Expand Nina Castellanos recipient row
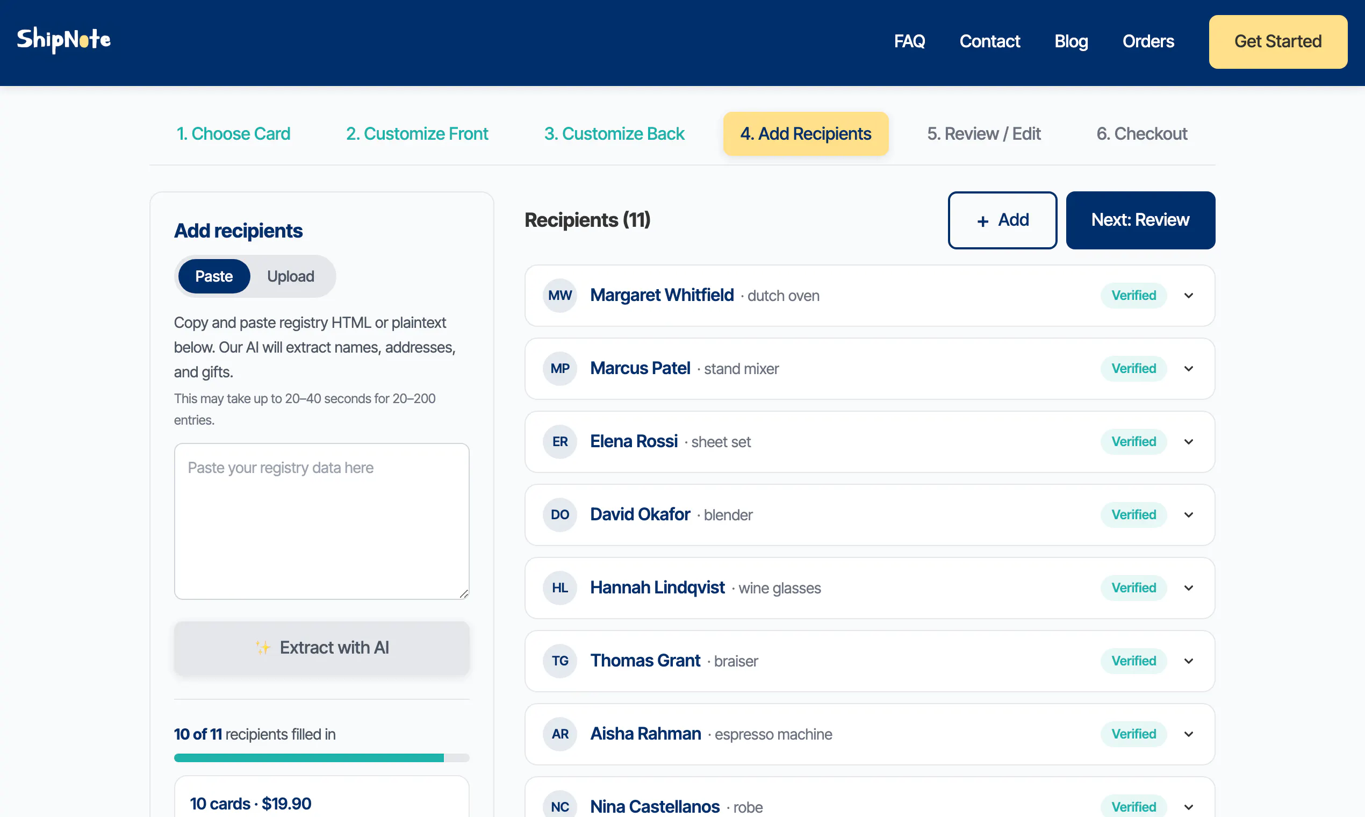1365x817 pixels. point(1189,807)
